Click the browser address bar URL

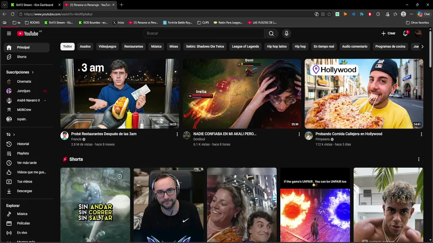(58, 14)
